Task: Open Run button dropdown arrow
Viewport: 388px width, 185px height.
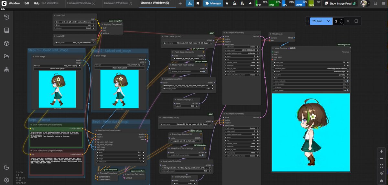Action: (x=329, y=21)
